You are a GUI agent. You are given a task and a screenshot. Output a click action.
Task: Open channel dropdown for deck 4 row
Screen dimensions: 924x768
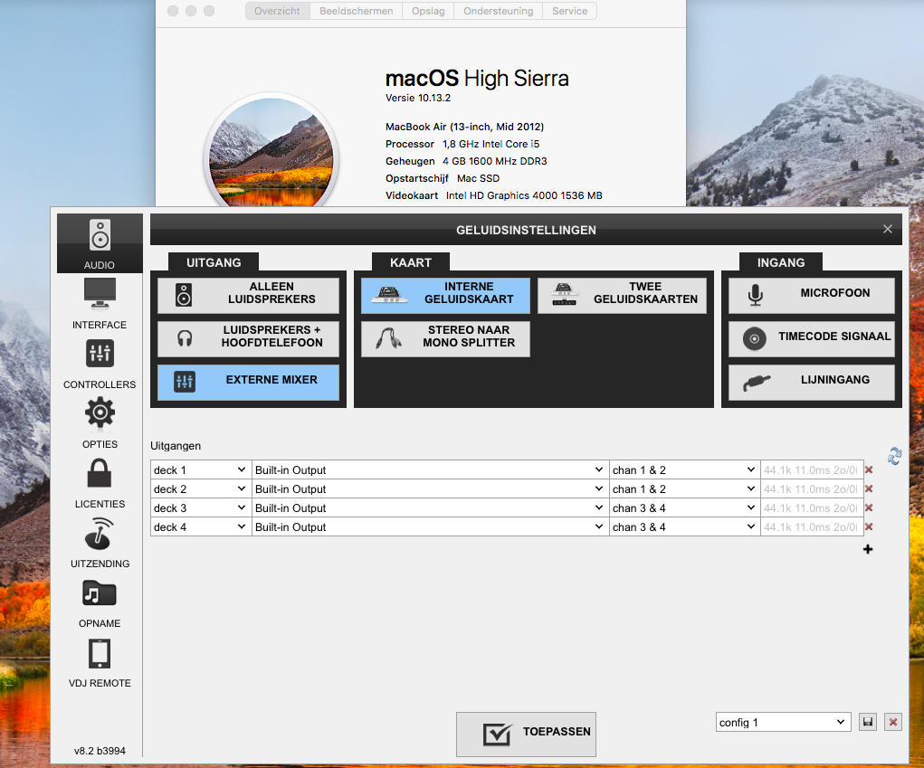(x=684, y=526)
